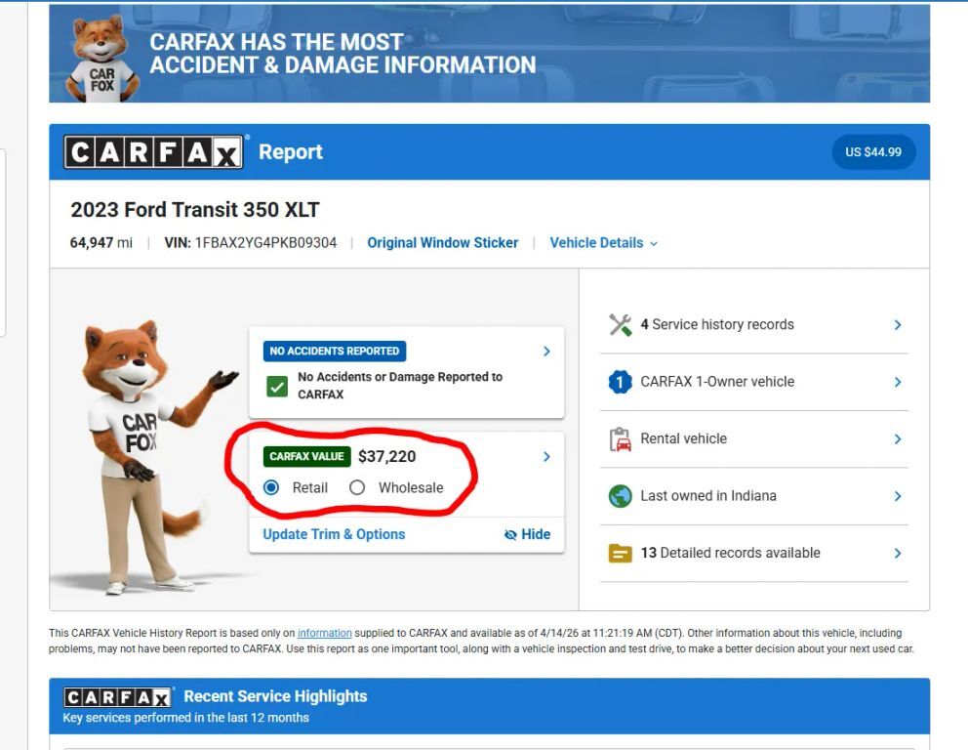This screenshot has height=750, width=968.
Task: Hide the CARFAX value panel
Action: pos(527,534)
